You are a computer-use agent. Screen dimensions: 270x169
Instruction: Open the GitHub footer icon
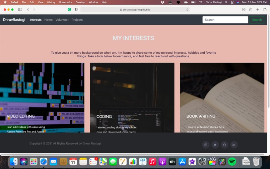pyautogui.click(x=224, y=145)
